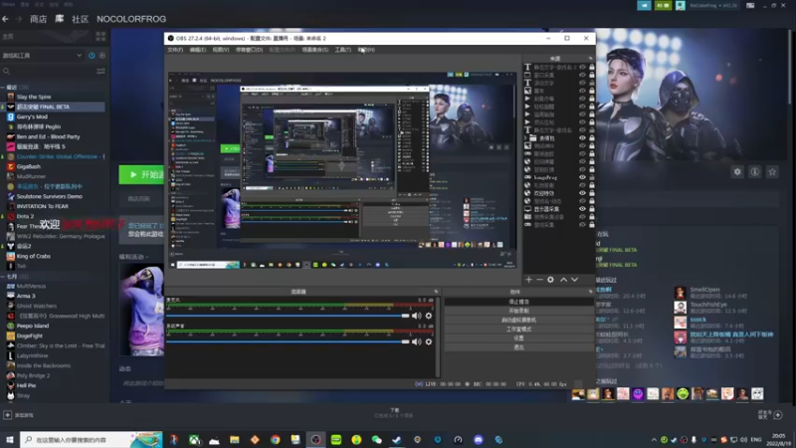Open Google Chrome from the taskbar
This screenshot has height=448, width=796.
click(x=276, y=440)
